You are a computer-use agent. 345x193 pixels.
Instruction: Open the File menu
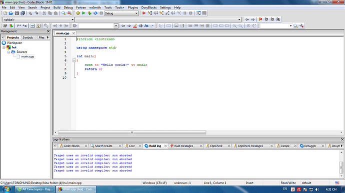tap(4, 7)
